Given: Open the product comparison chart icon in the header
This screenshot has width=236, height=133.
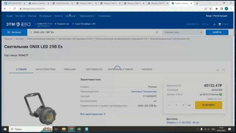Looking at the screenshot, I should pyautogui.click(x=215, y=24).
